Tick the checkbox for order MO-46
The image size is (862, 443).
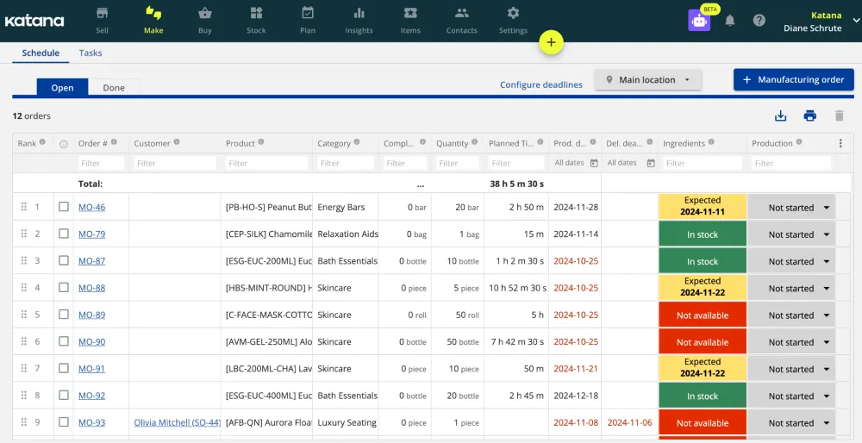click(64, 207)
